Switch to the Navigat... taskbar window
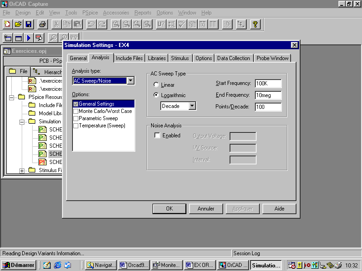362x271 pixels. pos(101,265)
